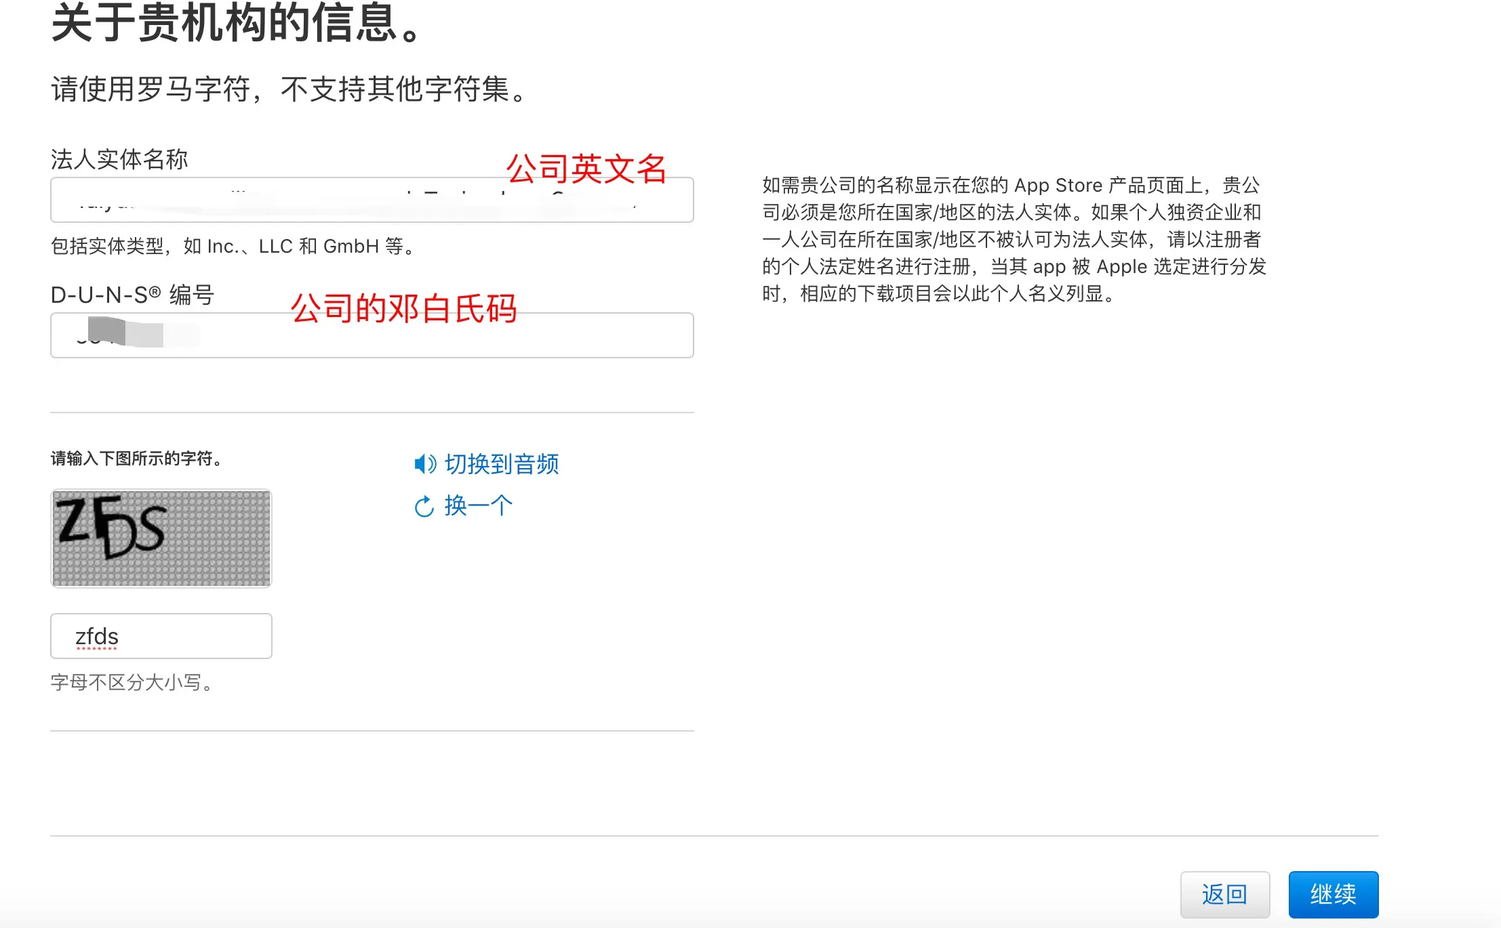Viewport: 1501px width, 928px height.
Task: Click the captcha answer field containing zfds
Action: click(161, 636)
